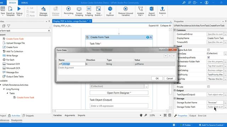Toggle GenerateInputFields checkbox
Screen dimensions: 227x127
coord(209,57)
